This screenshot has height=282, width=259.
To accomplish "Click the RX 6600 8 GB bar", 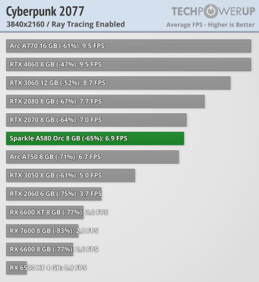I will pos(39,250).
